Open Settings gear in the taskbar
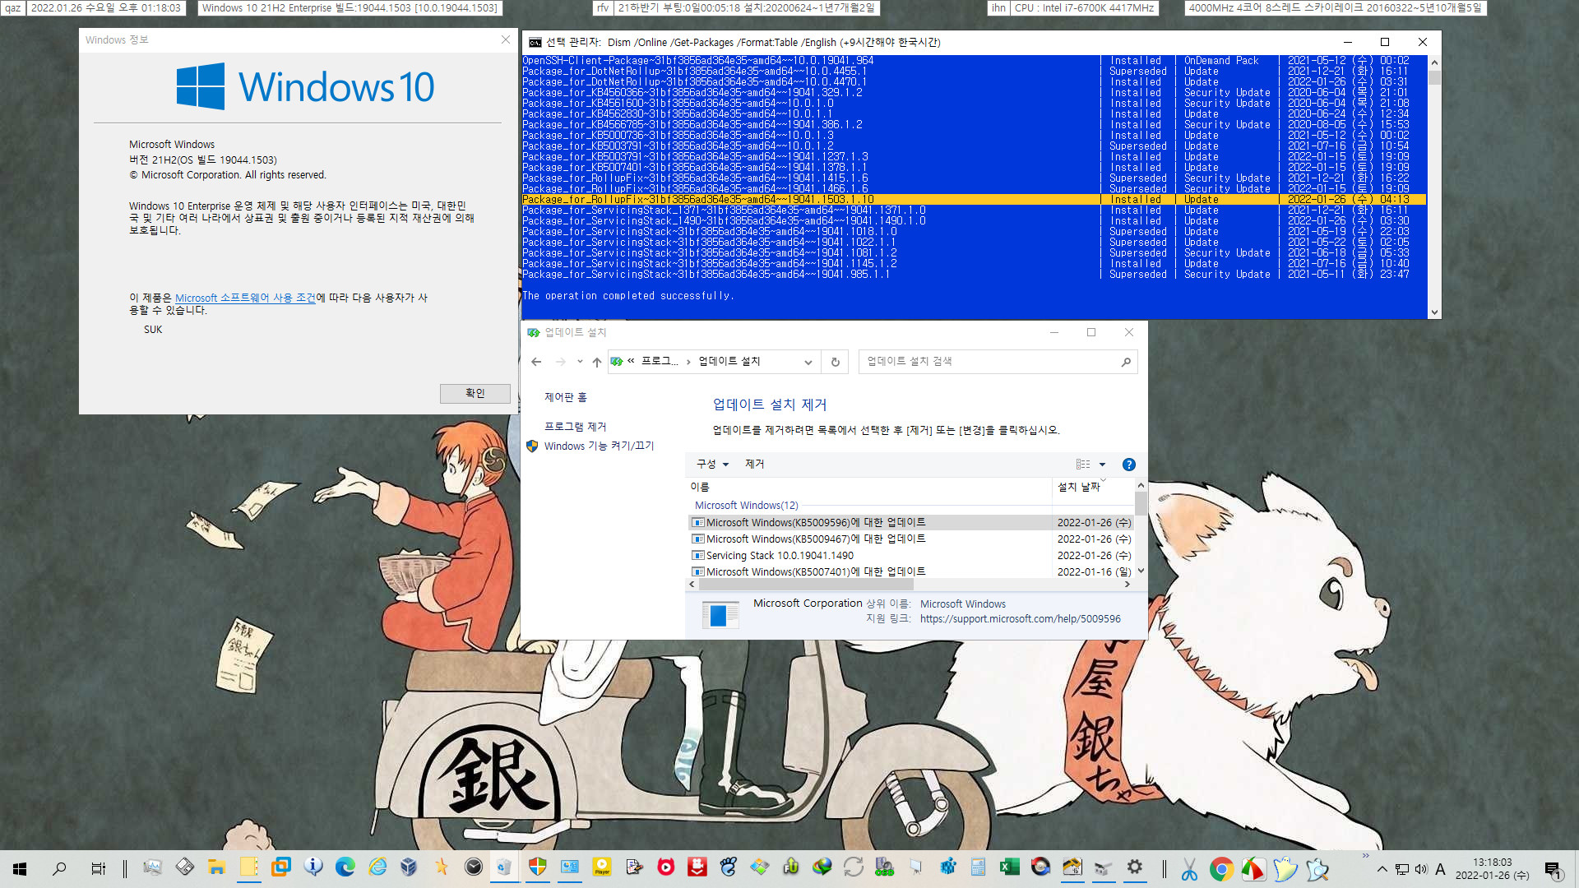The image size is (1579, 888). (x=1135, y=867)
